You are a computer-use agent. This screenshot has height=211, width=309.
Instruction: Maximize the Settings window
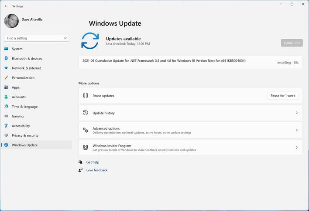click(292, 4)
